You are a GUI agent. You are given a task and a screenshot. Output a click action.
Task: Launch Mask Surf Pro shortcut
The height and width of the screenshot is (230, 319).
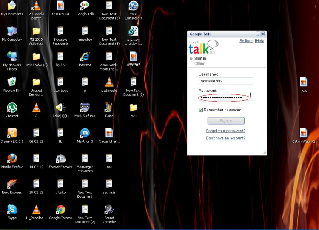click(85, 108)
